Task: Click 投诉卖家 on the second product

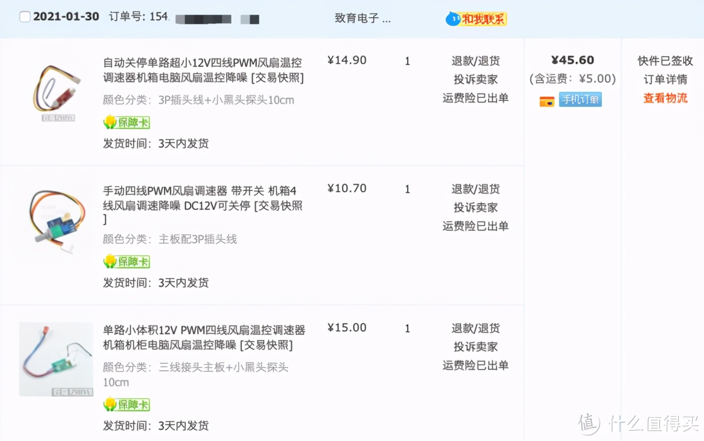Action: point(475,208)
